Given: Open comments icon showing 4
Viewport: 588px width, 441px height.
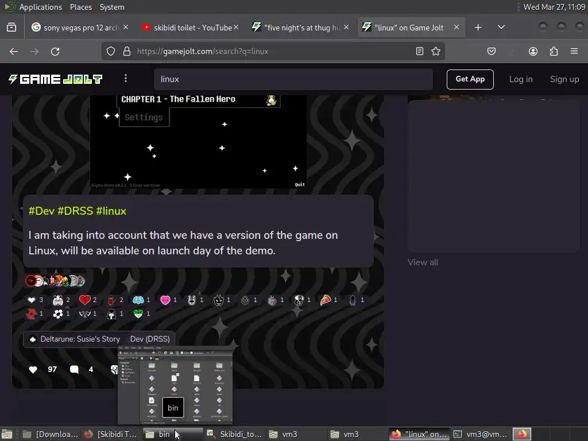Looking at the screenshot, I should click(x=74, y=369).
